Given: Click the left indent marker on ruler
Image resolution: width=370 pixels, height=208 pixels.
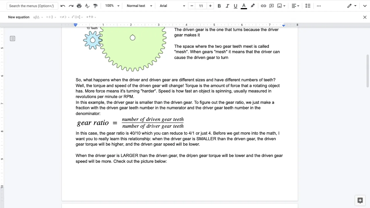Looking at the screenshot, I should pyautogui.click(x=75, y=25).
